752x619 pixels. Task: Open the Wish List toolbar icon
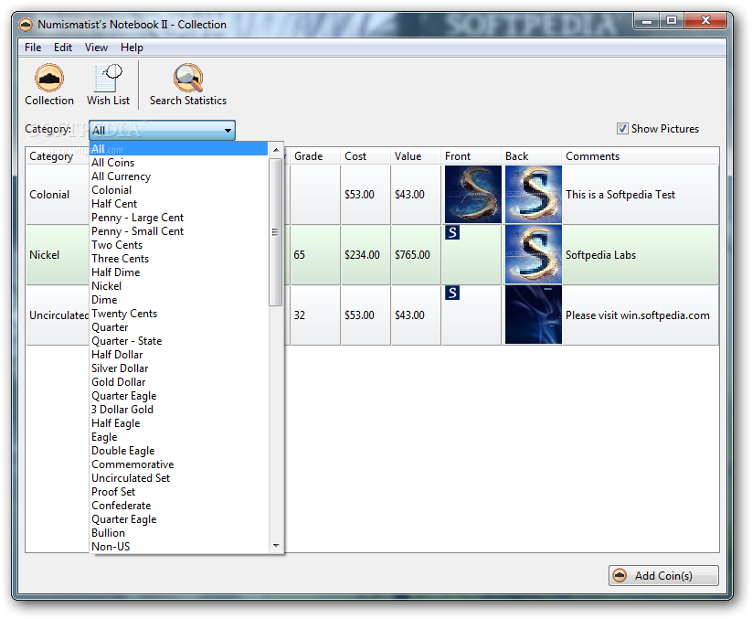pyautogui.click(x=108, y=78)
